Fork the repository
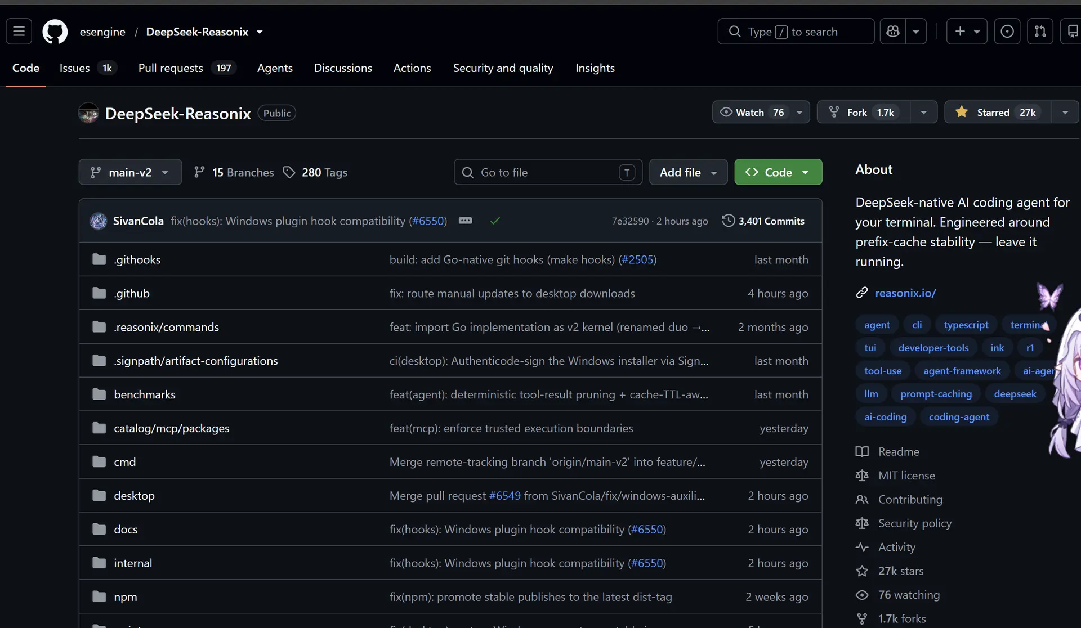Image resolution: width=1081 pixels, height=628 pixels. pos(864,112)
